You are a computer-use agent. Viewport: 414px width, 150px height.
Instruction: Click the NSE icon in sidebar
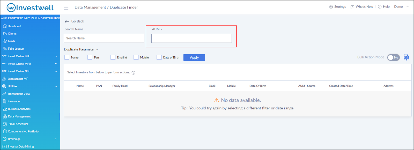tap(4, 71)
